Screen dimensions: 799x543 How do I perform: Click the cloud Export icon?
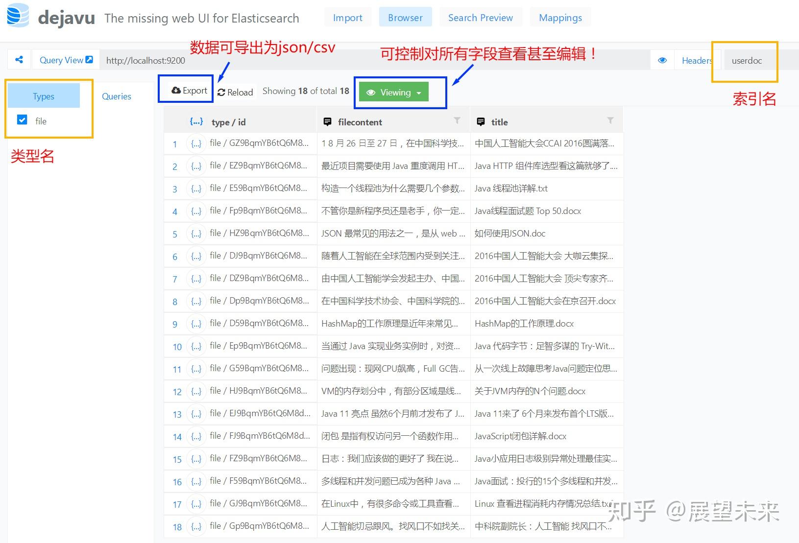tap(176, 90)
